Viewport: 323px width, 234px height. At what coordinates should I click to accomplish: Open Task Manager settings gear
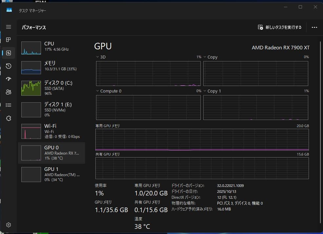tap(9, 225)
